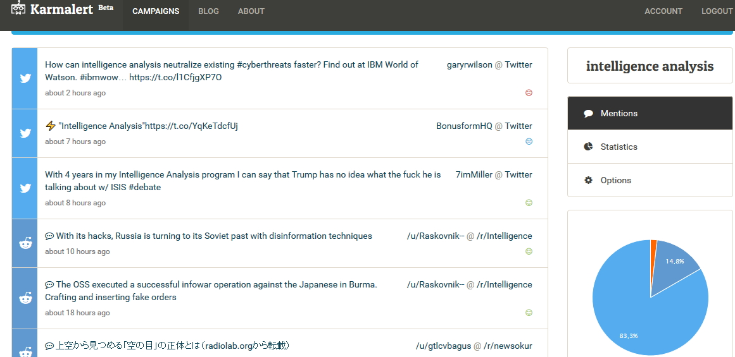Click author BonusformHQ @ Twitter
This screenshot has width=735, height=357.
point(484,126)
